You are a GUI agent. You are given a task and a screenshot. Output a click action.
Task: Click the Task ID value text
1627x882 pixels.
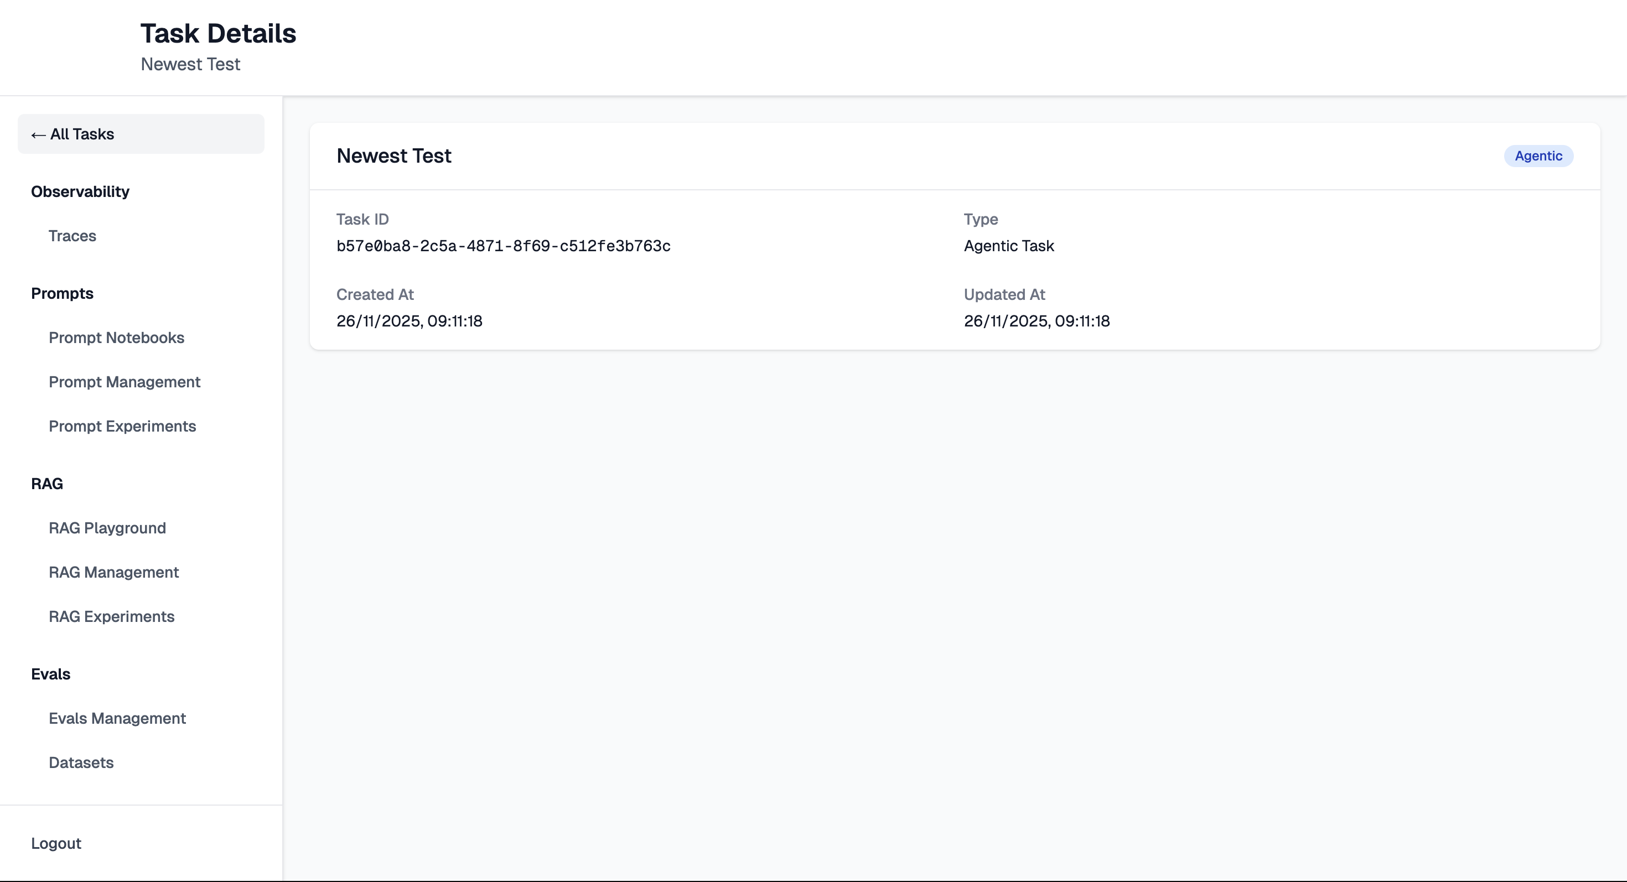click(502, 246)
